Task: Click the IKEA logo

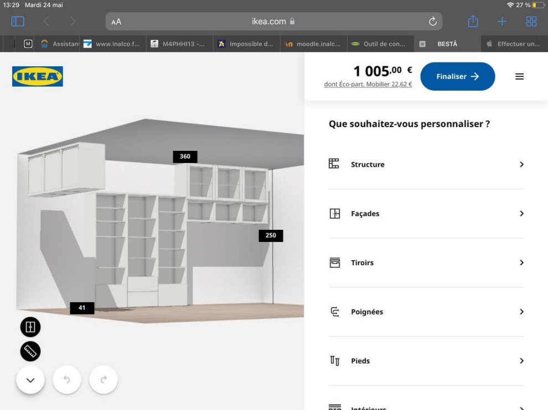Action: pyautogui.click(x=38, y=76)
